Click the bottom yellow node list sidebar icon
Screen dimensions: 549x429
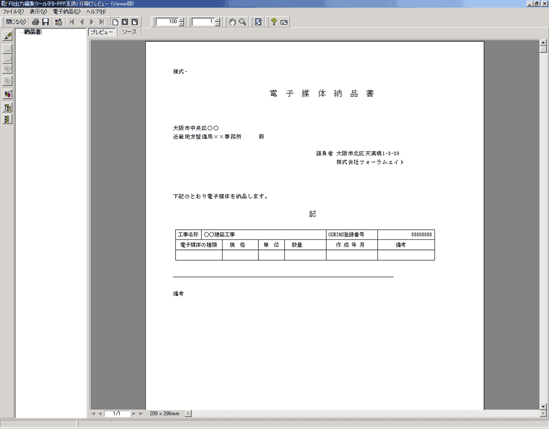8,119
